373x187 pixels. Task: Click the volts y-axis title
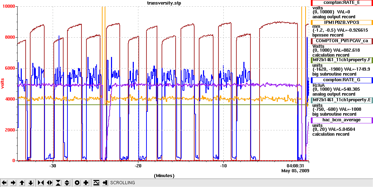[x=3, y=83]
